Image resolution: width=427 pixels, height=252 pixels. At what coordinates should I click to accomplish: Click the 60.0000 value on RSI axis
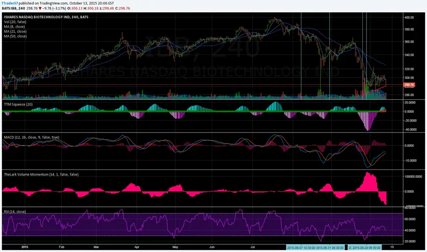pyautogui.click(x=410, y=219)
